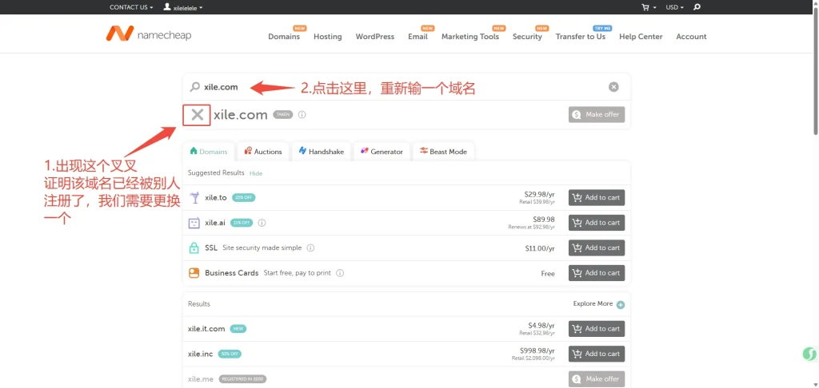Click the $89.98 price for xile.ai
The height and width of the screenshot is (388, 819).
pyautogui.click(x=544, y=219)
